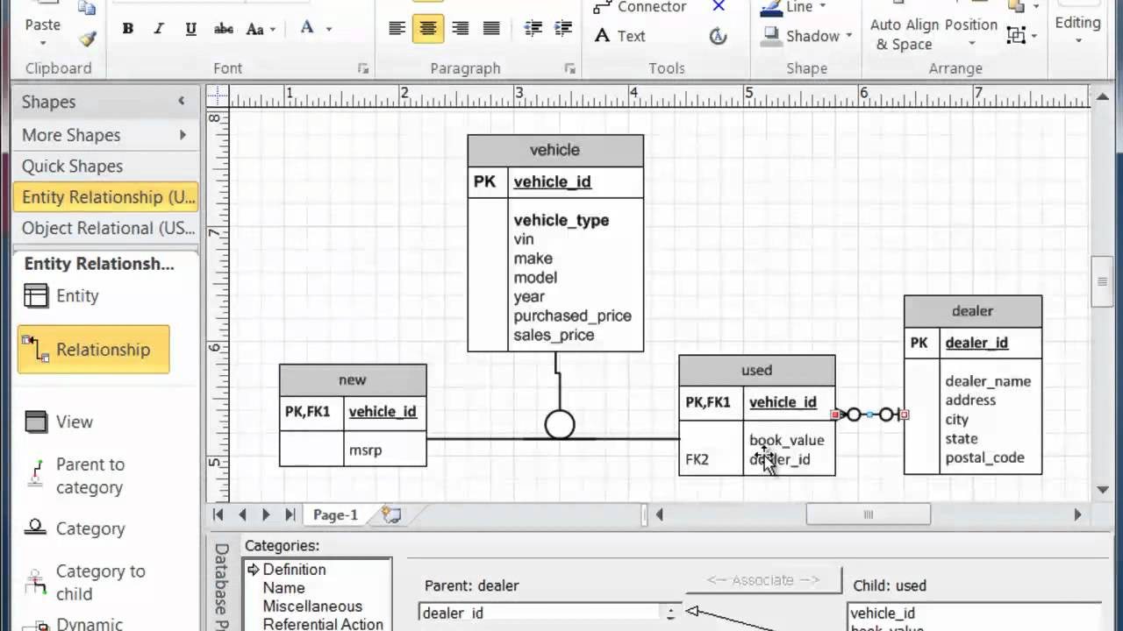The height and width of the screenshot is (631, 1123).
Task: Click msrp in the new table
Action: (x=365, y=450)
